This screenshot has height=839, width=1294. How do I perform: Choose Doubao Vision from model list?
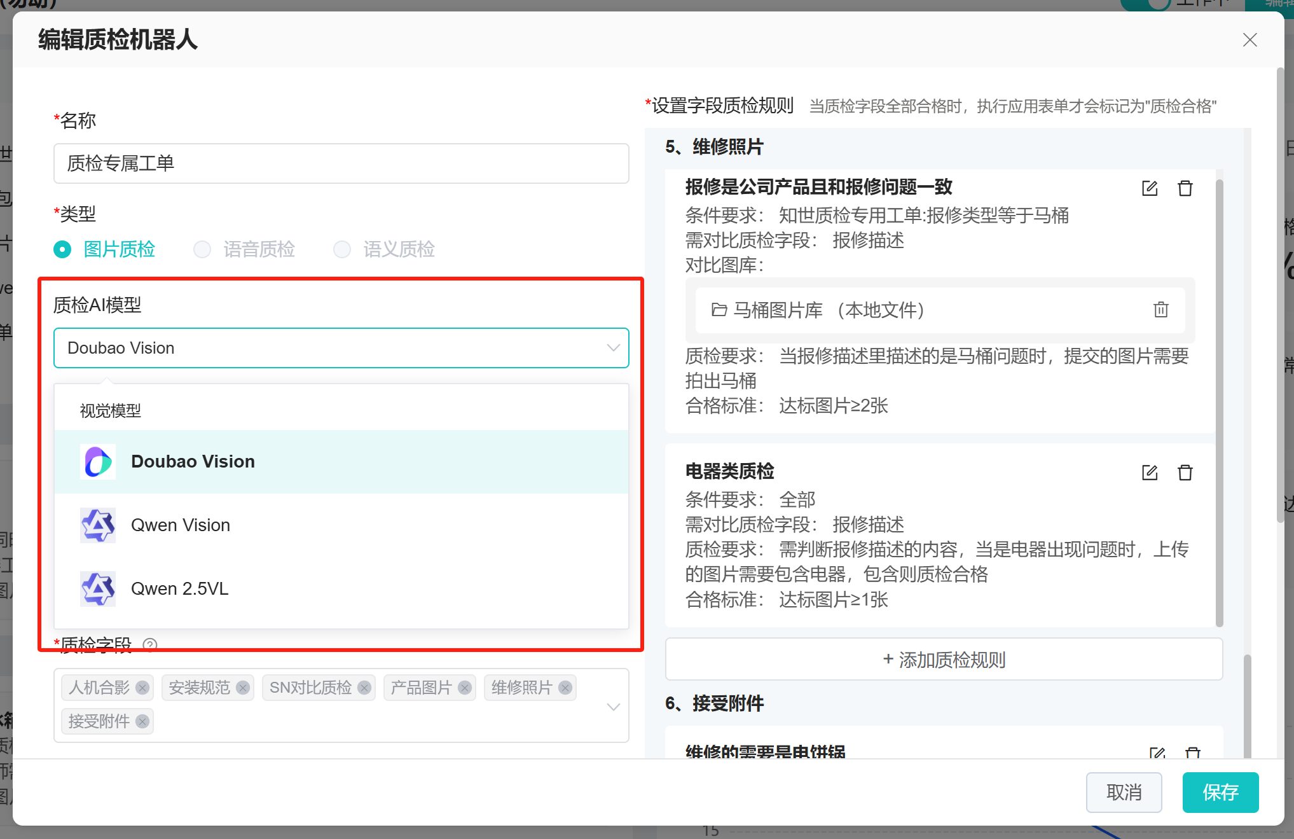(341, 462)
